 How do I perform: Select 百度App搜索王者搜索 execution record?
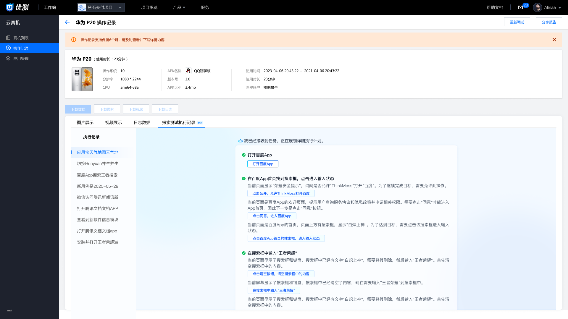[x=97, y=175]
